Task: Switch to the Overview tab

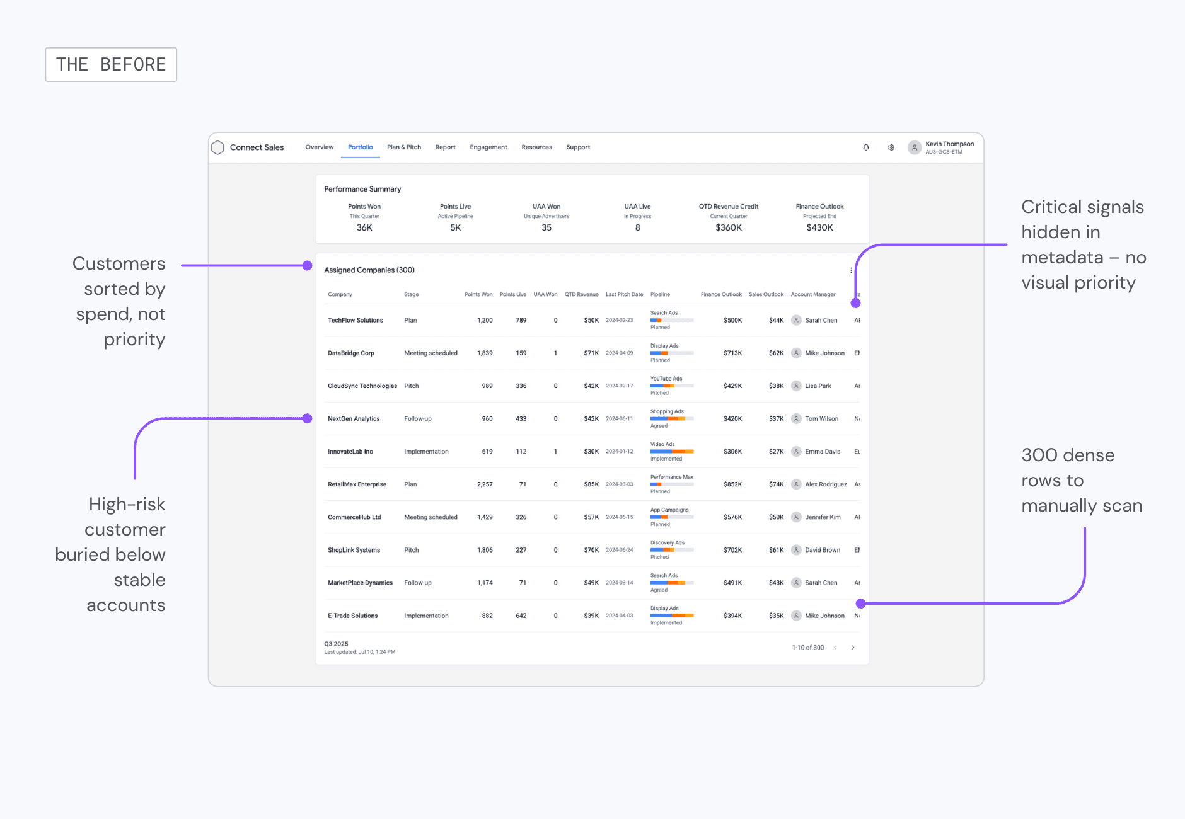Action: (320, 147)
